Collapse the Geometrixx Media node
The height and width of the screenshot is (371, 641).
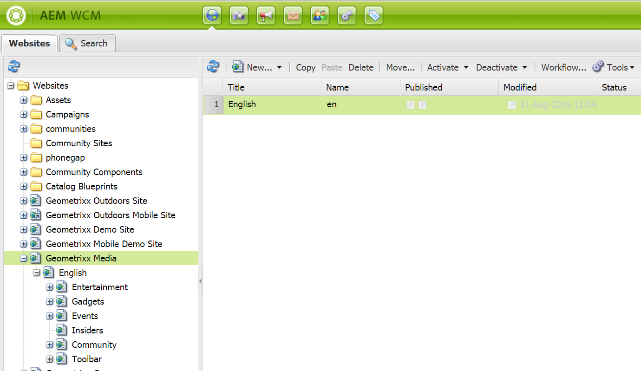pos(24,259)
